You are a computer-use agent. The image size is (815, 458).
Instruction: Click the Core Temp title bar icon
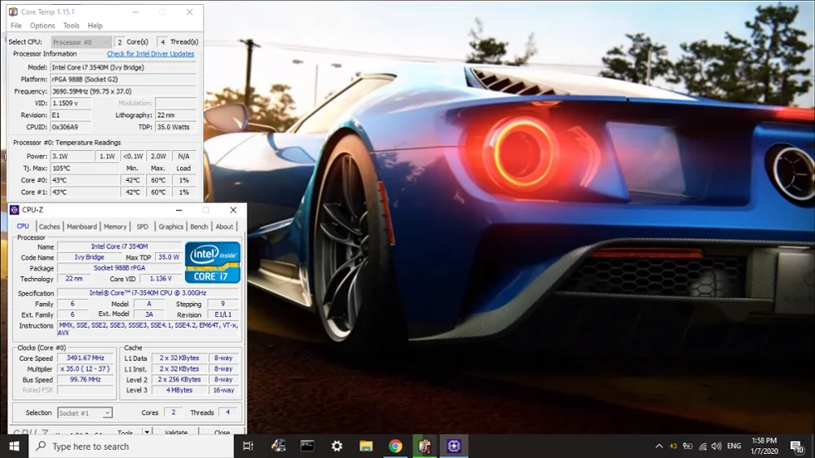[13, 11]
